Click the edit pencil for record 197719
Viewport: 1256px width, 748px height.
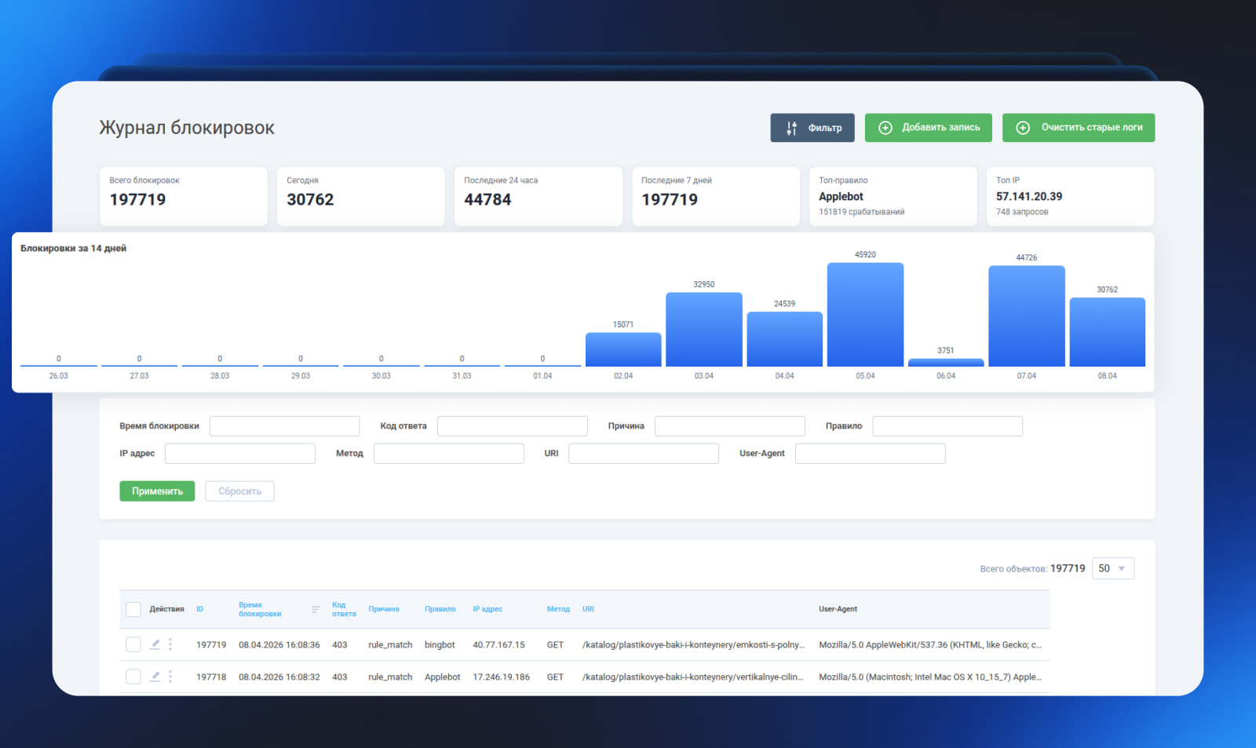(155, 644)
